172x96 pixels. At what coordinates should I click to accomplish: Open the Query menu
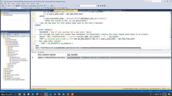pos(13,3)
